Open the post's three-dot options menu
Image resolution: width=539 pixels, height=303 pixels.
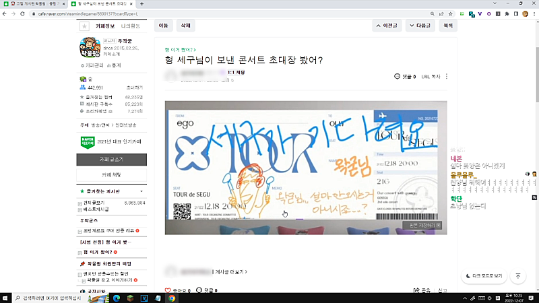(x=447, y=76)
